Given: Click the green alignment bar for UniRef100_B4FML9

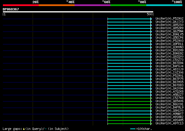Looking at the screenshot, I should coord(129,108).
